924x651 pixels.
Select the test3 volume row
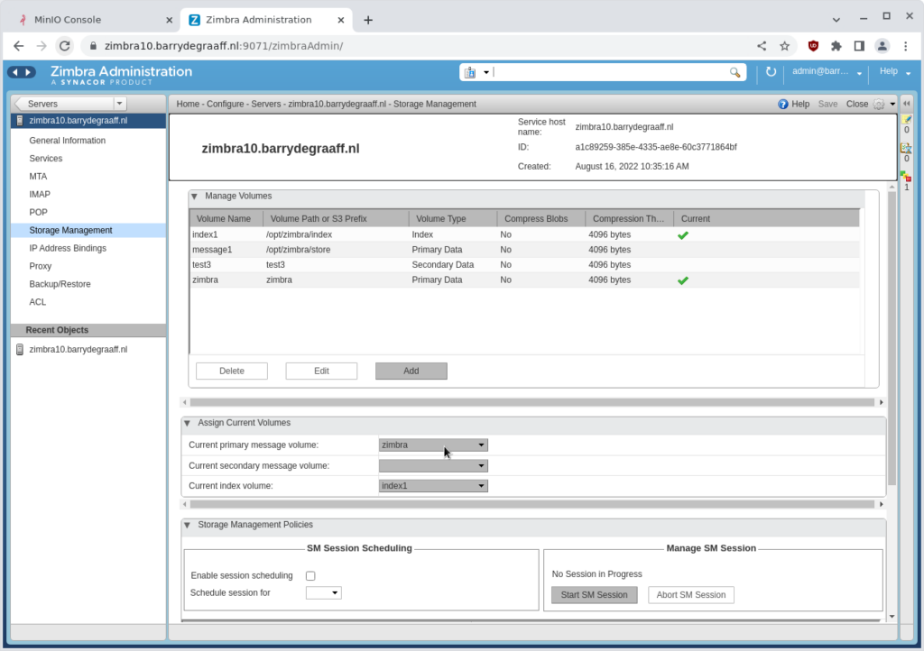[524, 265]
